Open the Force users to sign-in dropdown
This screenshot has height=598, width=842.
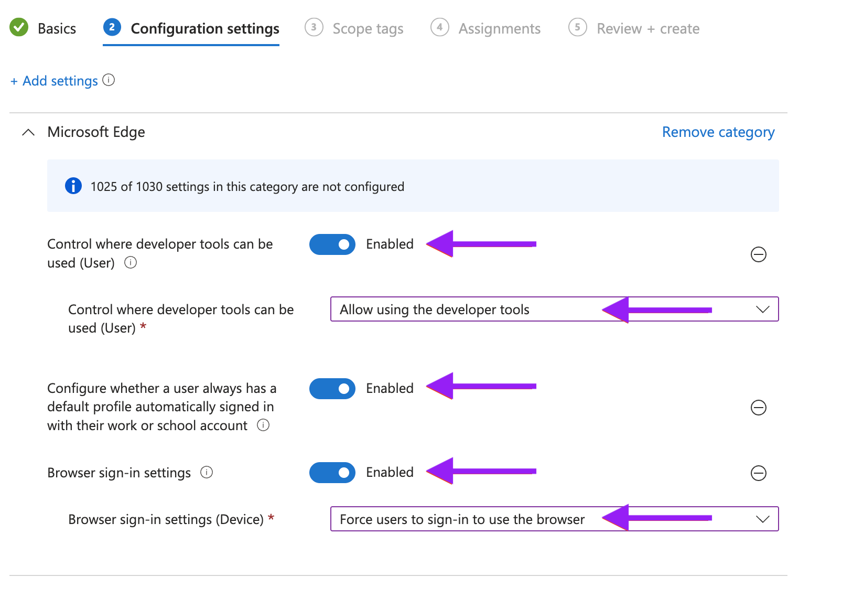[555, 519]
